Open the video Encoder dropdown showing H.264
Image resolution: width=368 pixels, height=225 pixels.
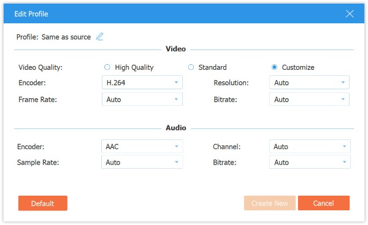tap(142, 83)
